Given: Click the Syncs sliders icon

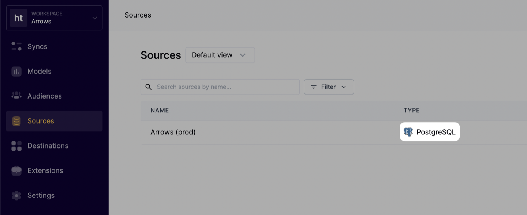Looking at the screenshot, I should (x=16, y=46).
